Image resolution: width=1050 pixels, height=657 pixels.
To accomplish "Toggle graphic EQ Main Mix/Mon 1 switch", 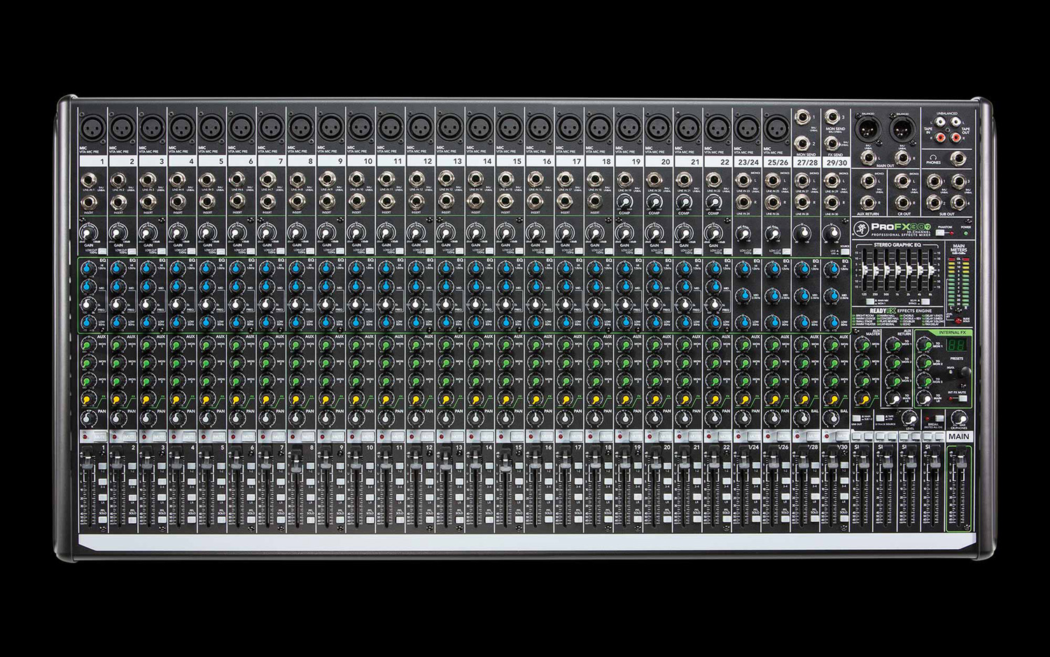I will pos(869,301).
